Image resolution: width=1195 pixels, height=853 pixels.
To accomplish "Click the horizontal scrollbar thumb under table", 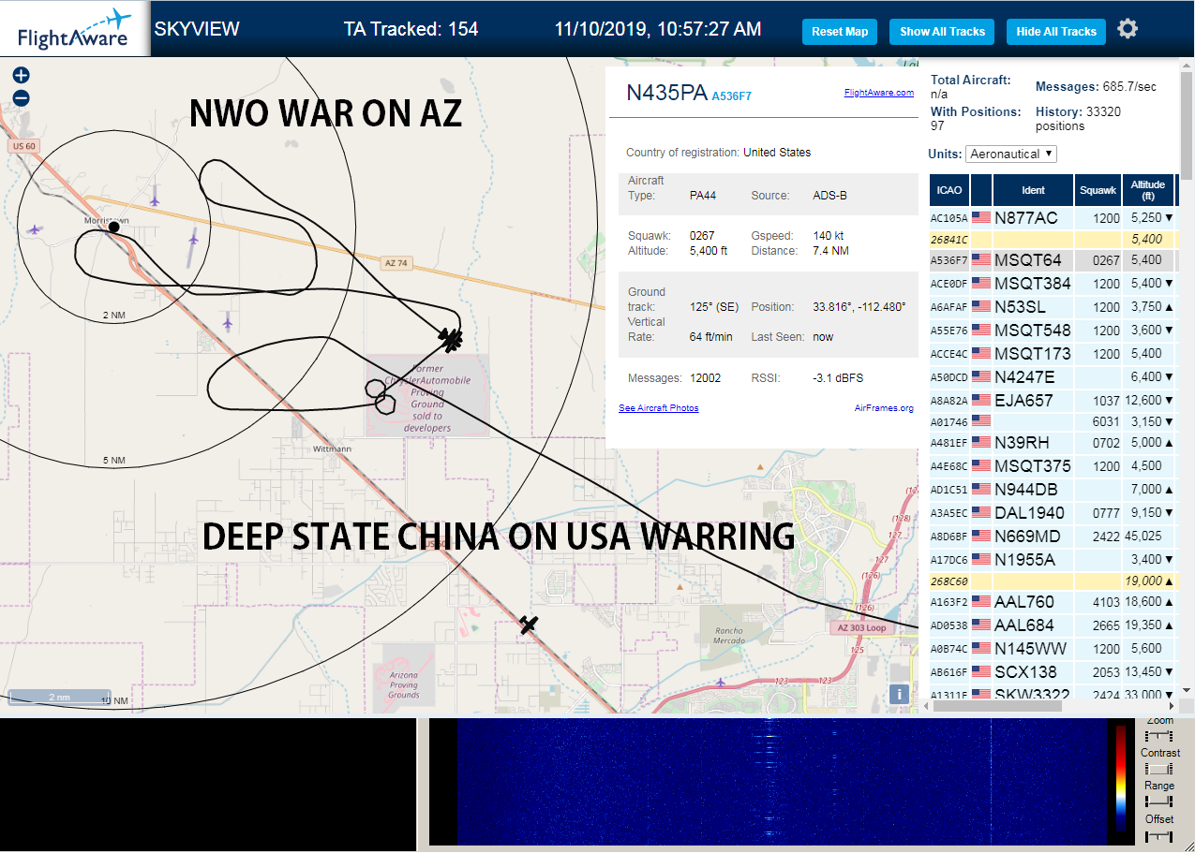I will point(998,706).
